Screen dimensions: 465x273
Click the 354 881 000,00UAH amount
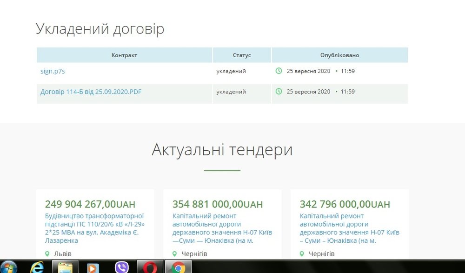point(218,205)
